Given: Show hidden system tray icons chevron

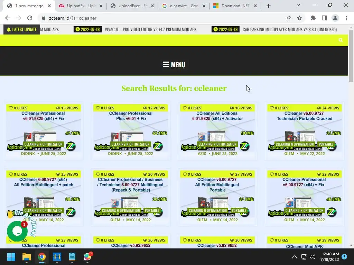Looking at the screenshot, I should (x=295, y=257).
